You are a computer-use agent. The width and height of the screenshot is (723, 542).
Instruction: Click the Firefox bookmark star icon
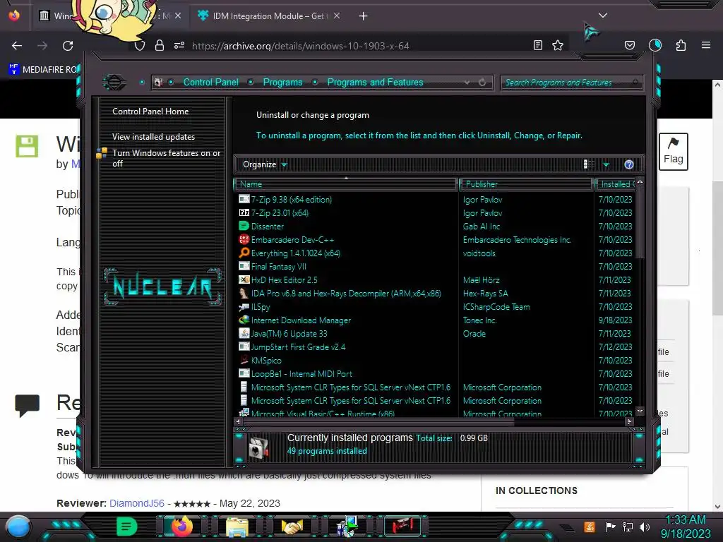[x=558, y=45]
